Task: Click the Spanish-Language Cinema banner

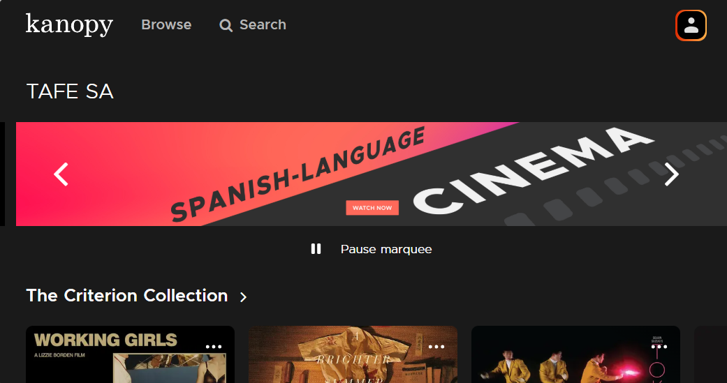Action: 372,174
